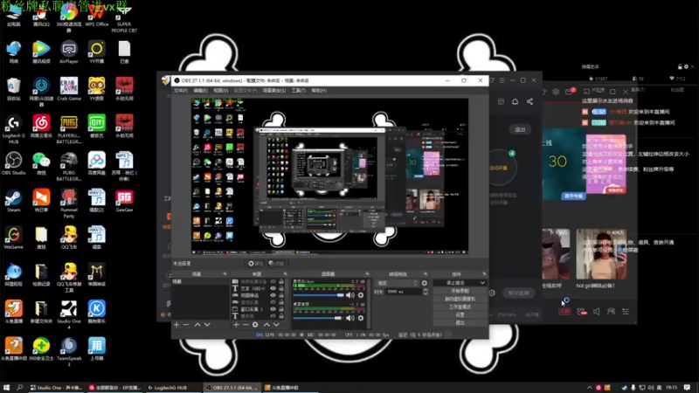The width and height of the screenshot is (699, 393).
Task: Click 启动虚拟摄像机 button
Action: [x=460, y=299]
